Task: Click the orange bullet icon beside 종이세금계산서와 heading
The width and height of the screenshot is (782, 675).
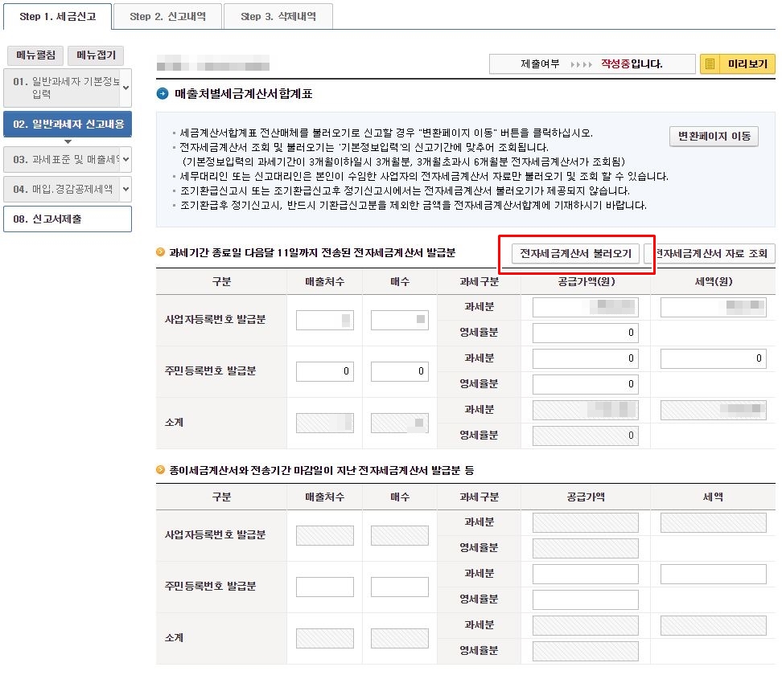Action: pos(161,470)
